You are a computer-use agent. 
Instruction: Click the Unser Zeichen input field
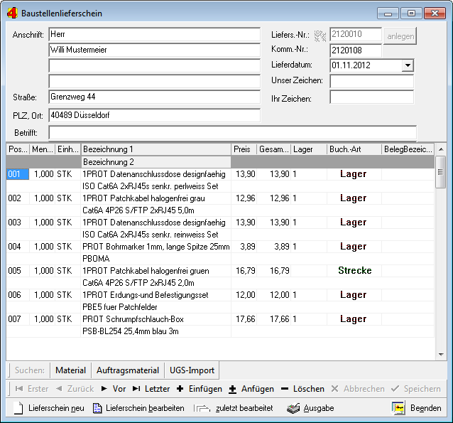tap(371, 81)
